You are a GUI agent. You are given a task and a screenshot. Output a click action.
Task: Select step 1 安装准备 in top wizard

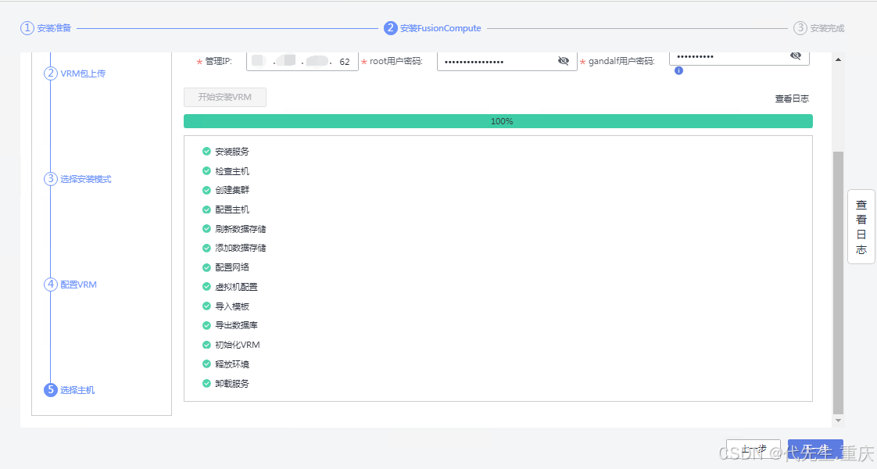[46, 28]
